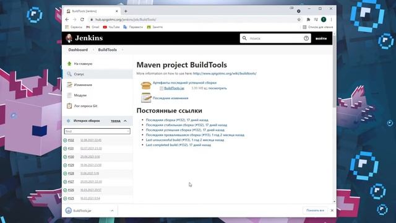Open Артефакты последней успешной сборки link

(184, 82)
